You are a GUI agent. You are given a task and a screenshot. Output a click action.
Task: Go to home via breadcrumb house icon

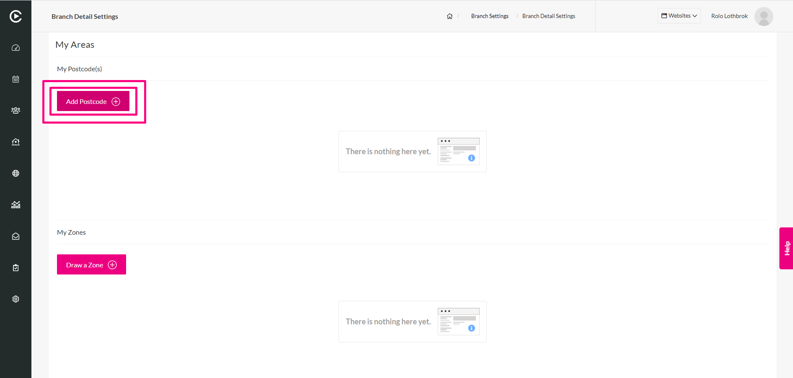point(449,16)
